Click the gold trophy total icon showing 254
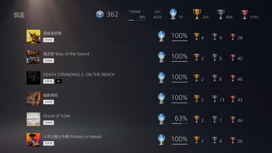Screen dimensions: 272x153 tap(197, 14)
